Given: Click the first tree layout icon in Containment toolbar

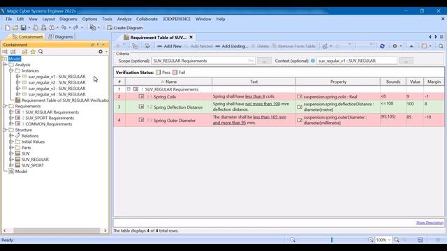Looking at the screenshot, I should coord(5,52).
